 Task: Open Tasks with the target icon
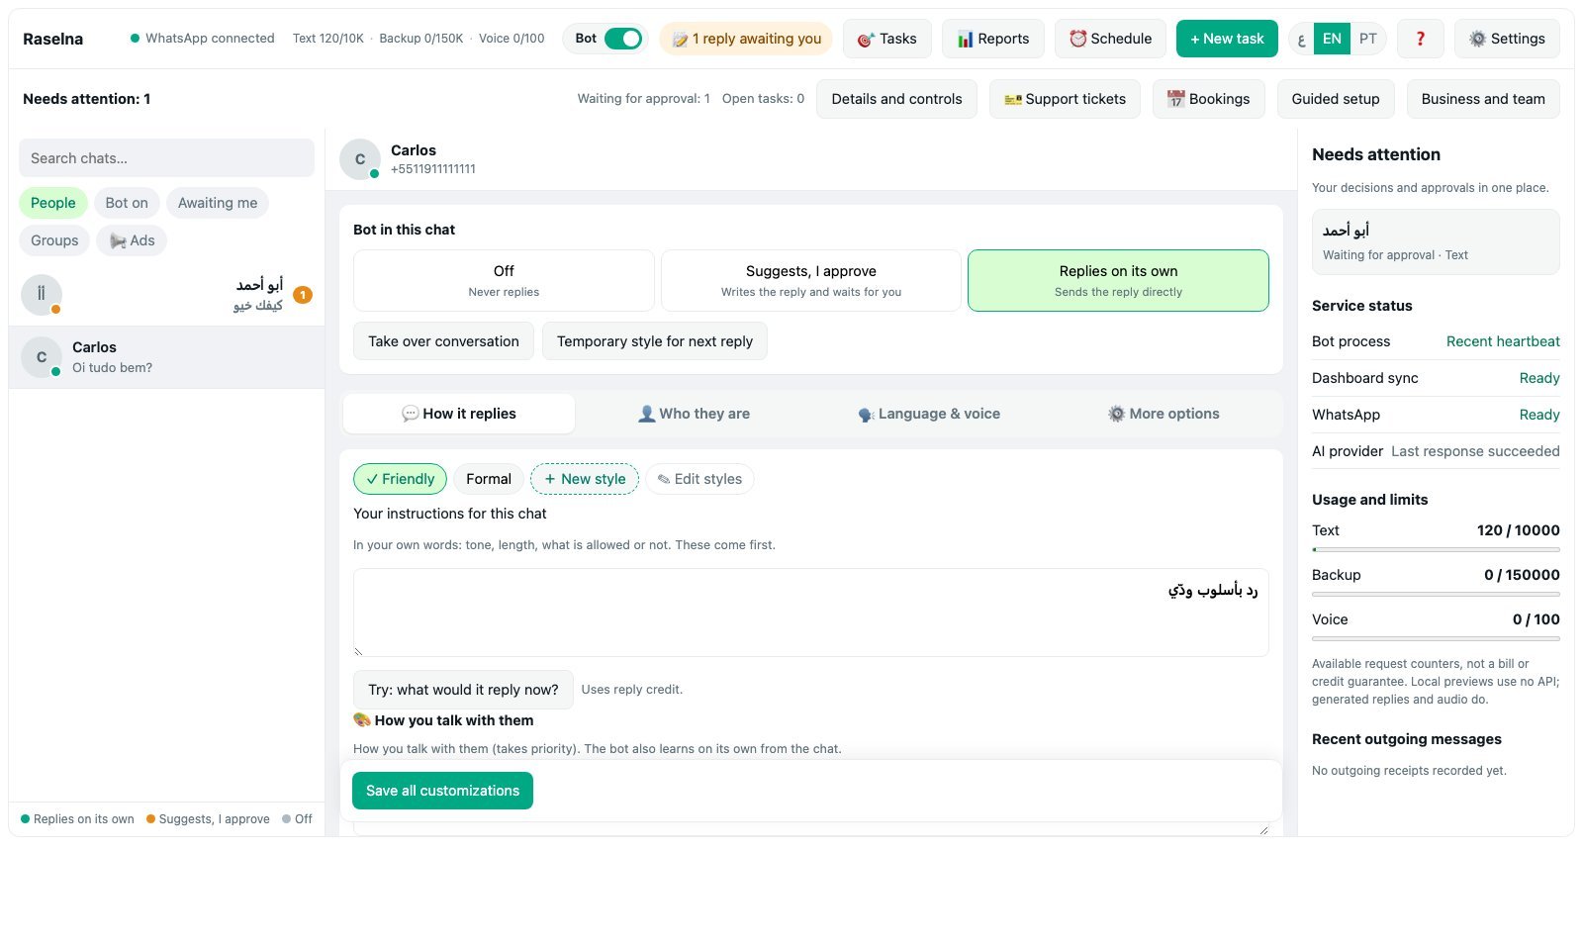click(x=886, y=39)
